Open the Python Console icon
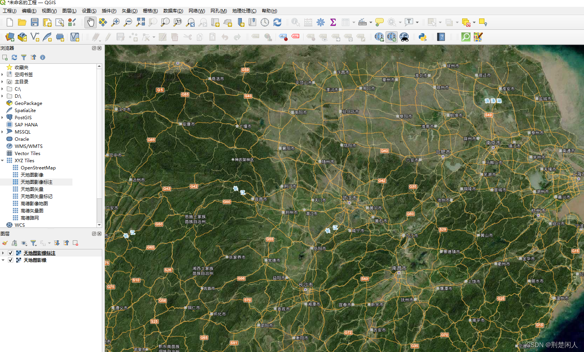This screenshot has width=584, height=352. click(423, 37)
